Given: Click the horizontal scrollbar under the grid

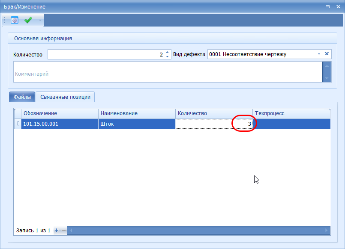Looking at the screenshot, I should point(197,230).
